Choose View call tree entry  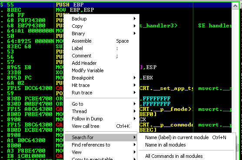pyautogui.click(x=101, y=126)
